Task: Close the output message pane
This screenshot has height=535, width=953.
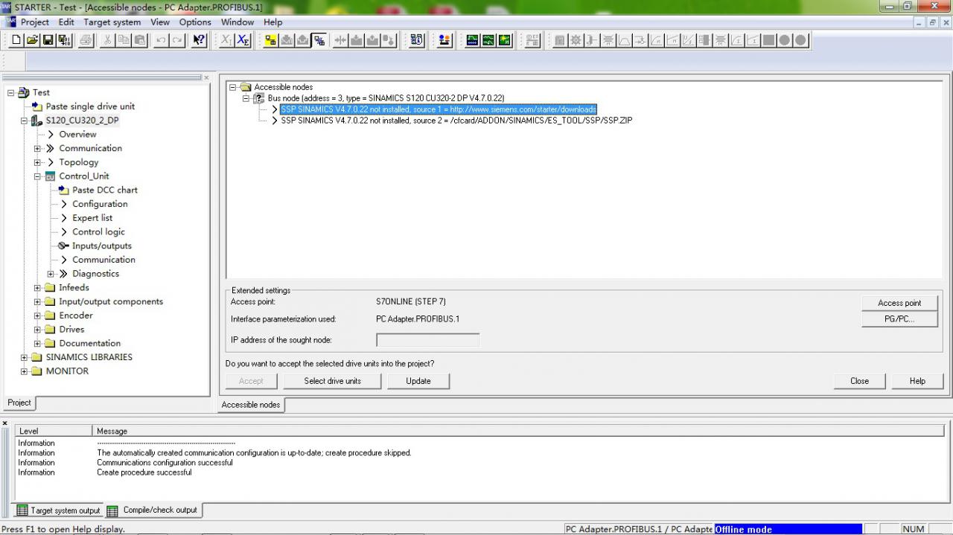Action: coord(5,423)
